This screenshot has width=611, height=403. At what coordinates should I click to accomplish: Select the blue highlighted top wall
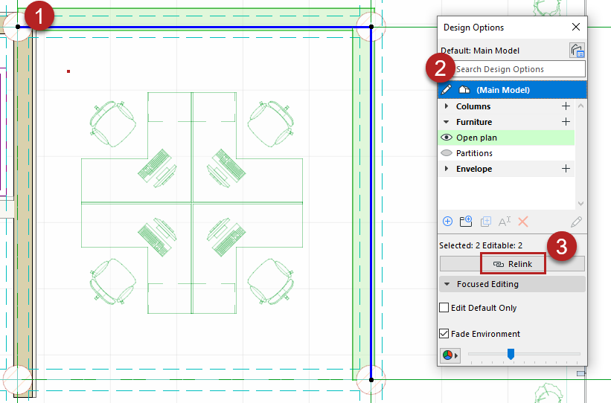[x=195, y=28]
